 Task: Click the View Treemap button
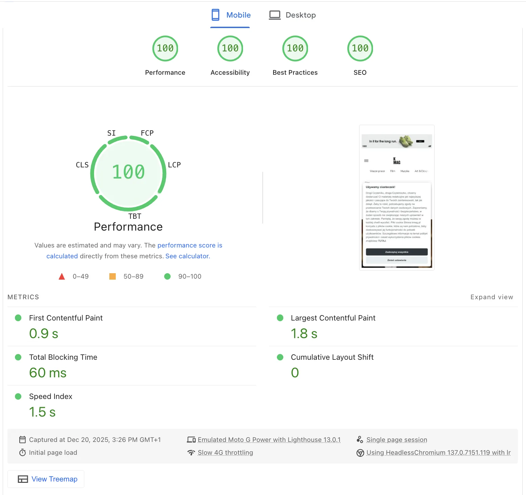tap(46, 479)
